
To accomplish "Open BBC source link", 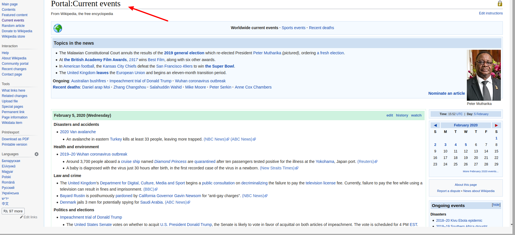I will point(150,189).
